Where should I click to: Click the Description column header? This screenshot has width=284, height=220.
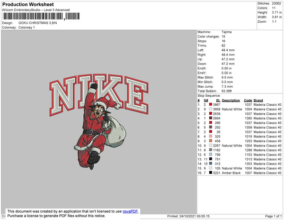(231, 101)
